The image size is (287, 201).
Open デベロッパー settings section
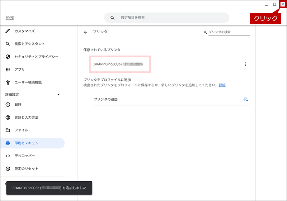coord(25,156)
